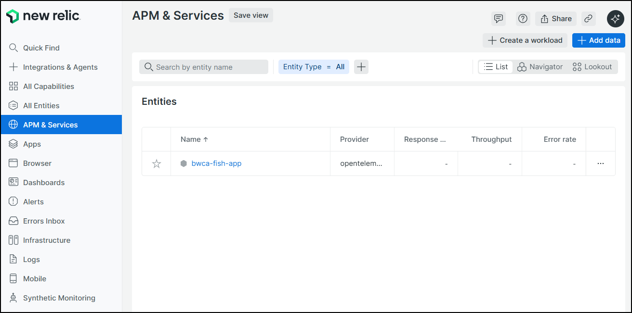Open the Entity Type filter

coord(314,67)
